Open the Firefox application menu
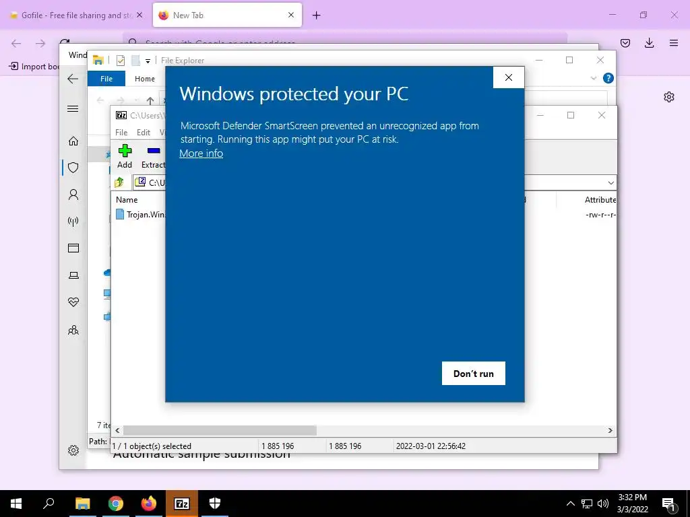 pyautogui.click(x=674, y=43)
